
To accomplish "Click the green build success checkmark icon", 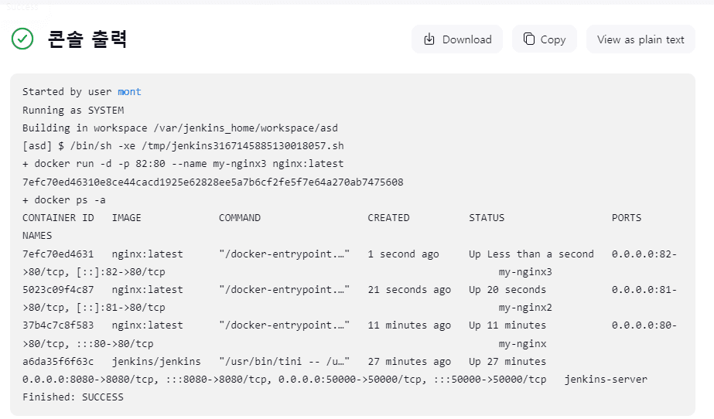I will [22, 39].
